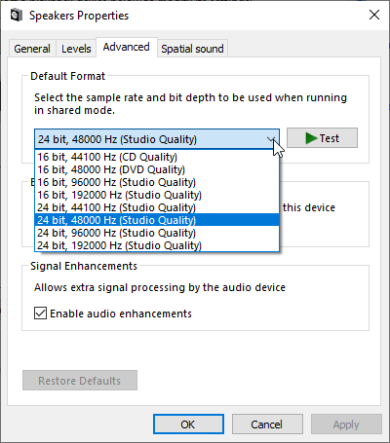The image size is (390, 443).
Task: Toggle Enable audio enhancements checkbox
Action: pos(40,314)
